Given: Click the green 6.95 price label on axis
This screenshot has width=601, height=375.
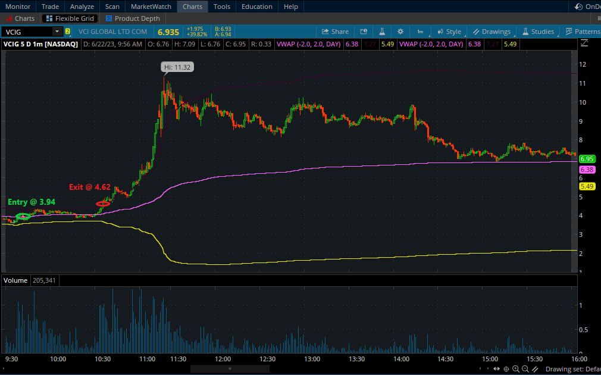Looking at the screenshot, I should coord(587,159).
